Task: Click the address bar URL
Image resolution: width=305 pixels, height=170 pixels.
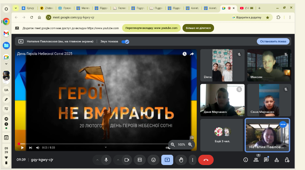Action: pyautogui.click(x=73, y=17)
